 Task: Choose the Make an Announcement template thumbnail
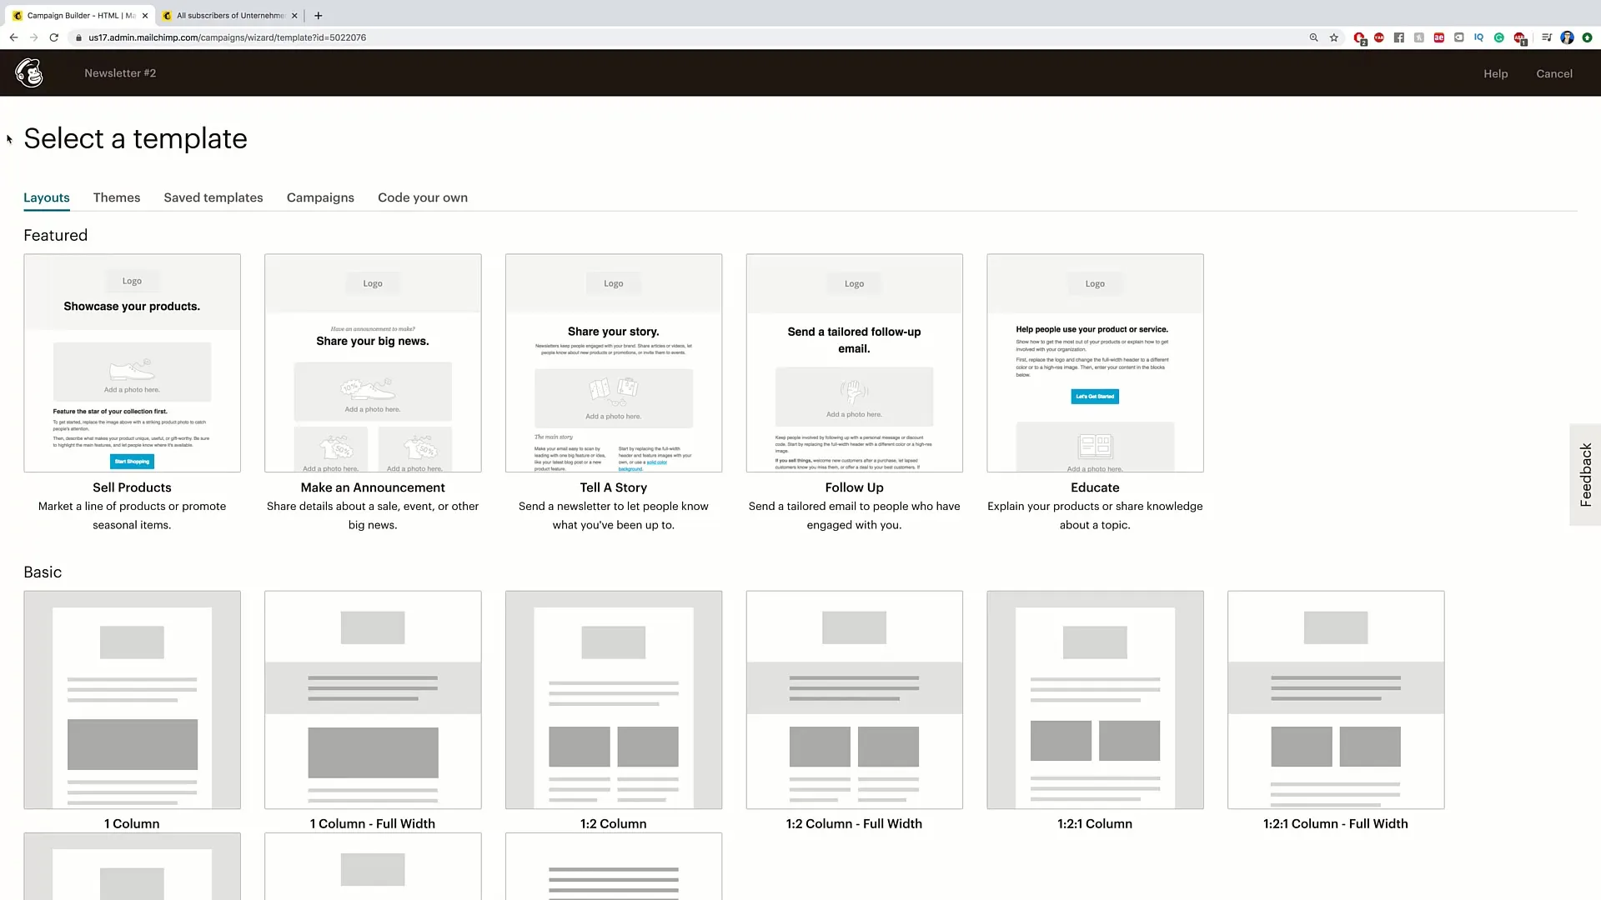coord(373,362)
